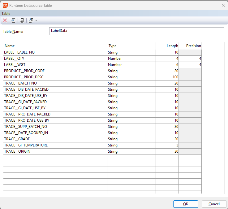Screen dimensions: 228x209
Task: Click the application logo in the title bar
Action: click(x=5, y=5)
